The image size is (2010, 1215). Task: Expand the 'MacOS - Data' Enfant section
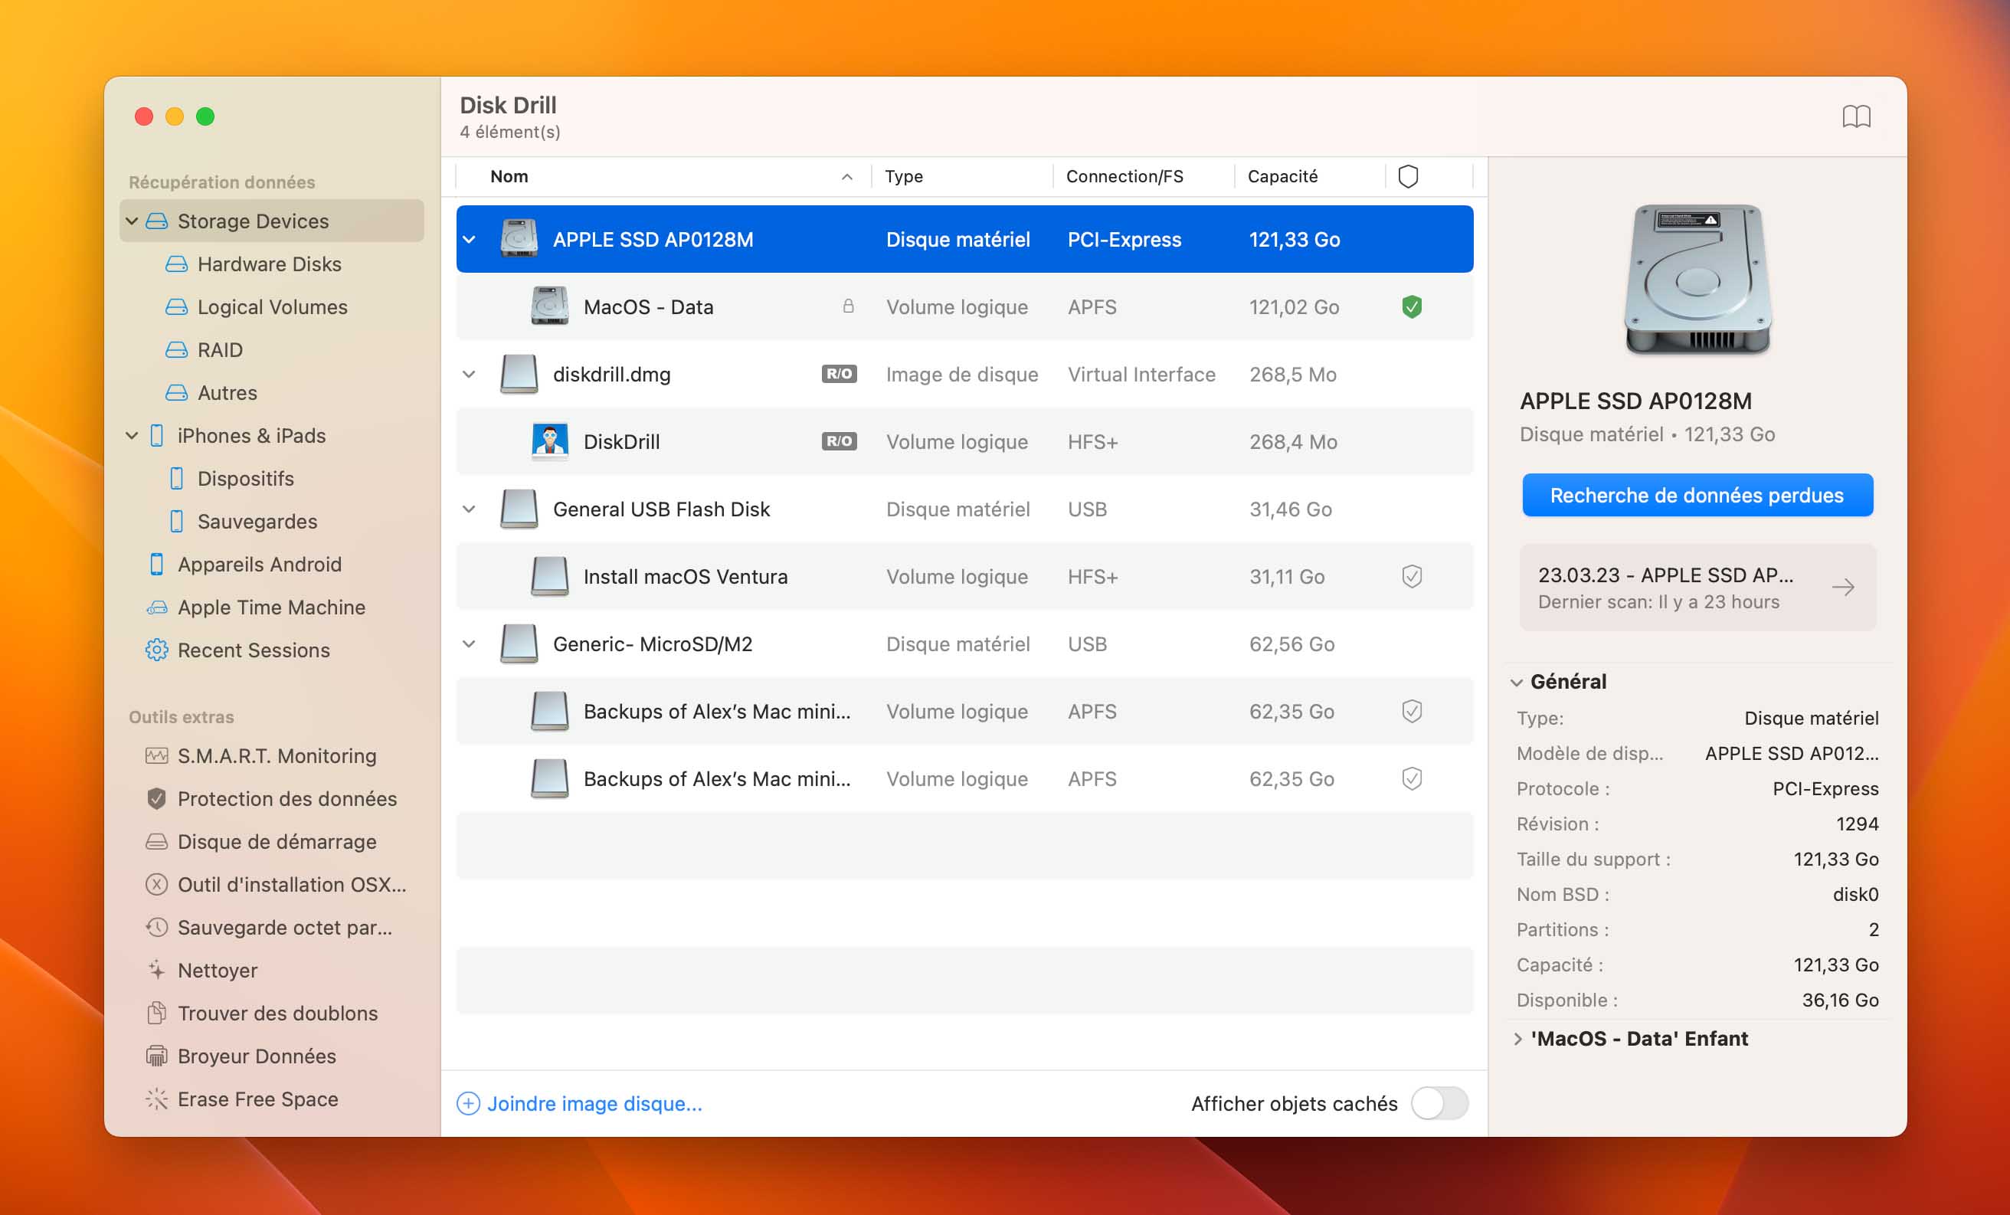pyautogui.click(x=1517, y=1039)
